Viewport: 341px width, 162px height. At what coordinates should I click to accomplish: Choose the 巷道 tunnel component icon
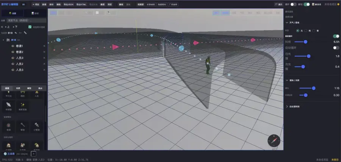(x=9, y=127)
